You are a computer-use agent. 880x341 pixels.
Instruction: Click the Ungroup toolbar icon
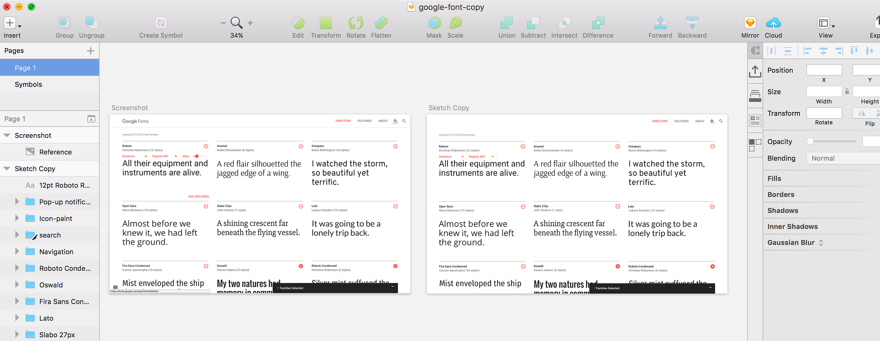pyautogui.click(x=91, y=23)
